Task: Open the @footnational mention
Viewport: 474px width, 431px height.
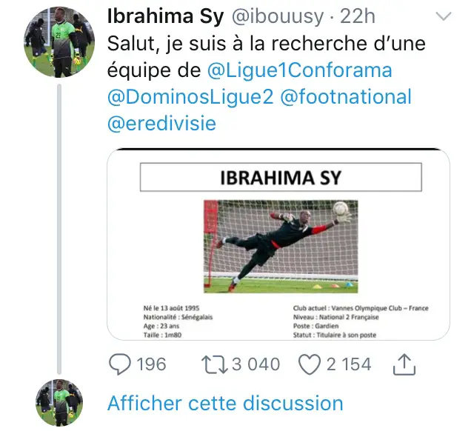Action: click(x=346, y=97)
